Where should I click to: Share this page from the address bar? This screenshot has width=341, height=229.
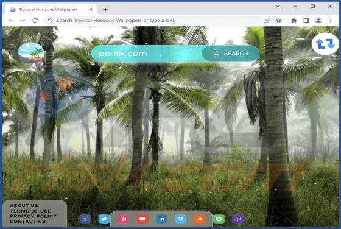click(267, 21)
